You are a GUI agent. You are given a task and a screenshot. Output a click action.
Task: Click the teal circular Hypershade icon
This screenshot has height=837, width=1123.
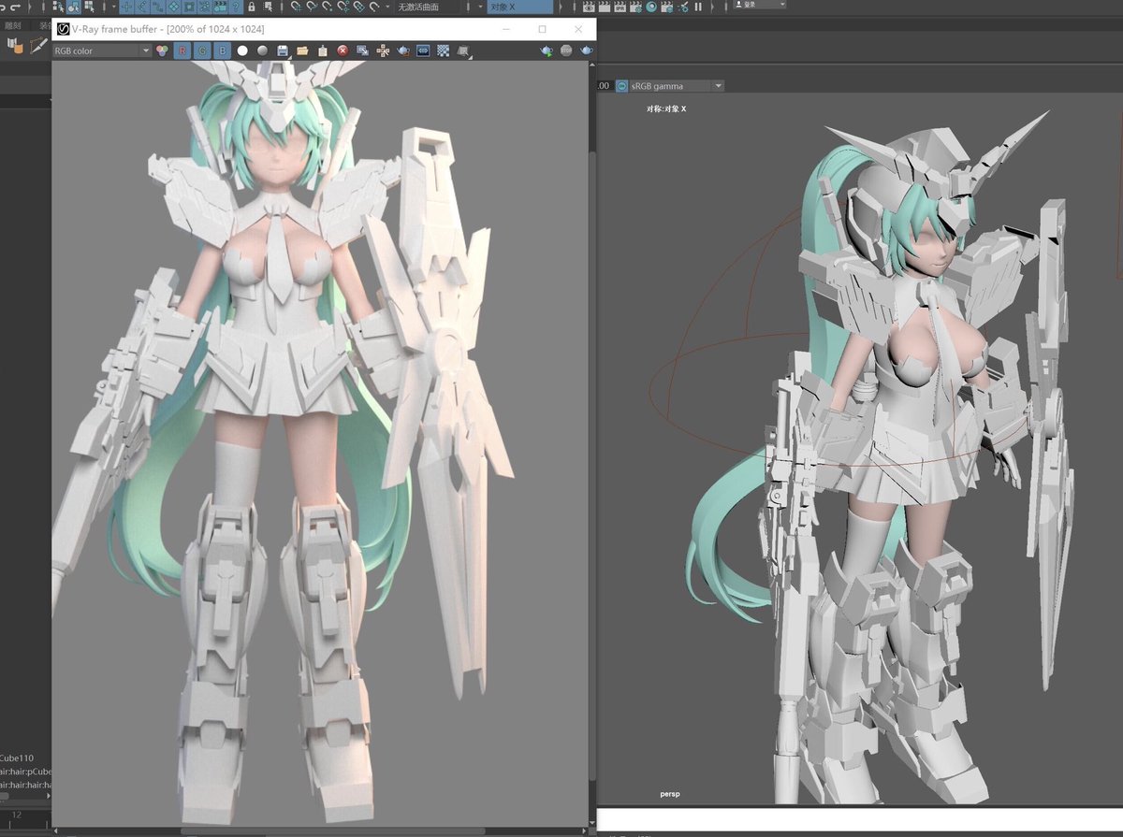(x=651, y=7)
